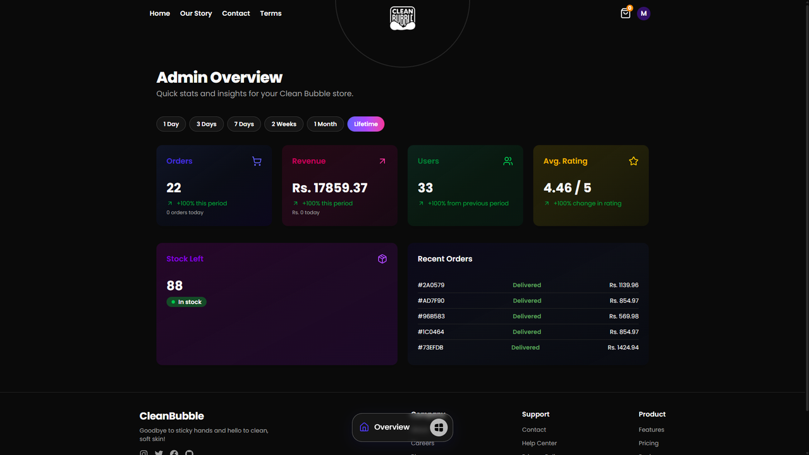The width and height of the screenshot is (809, 455).
Task: Click the Clean Bubble logo
Action: [403, 18]
